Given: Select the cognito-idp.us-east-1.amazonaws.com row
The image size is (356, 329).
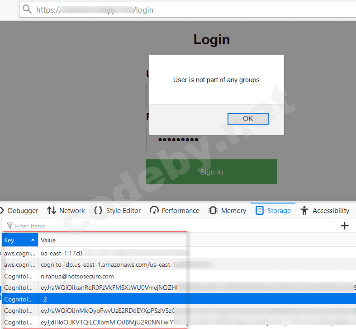Looking at the screenshot, I should 179,264.
